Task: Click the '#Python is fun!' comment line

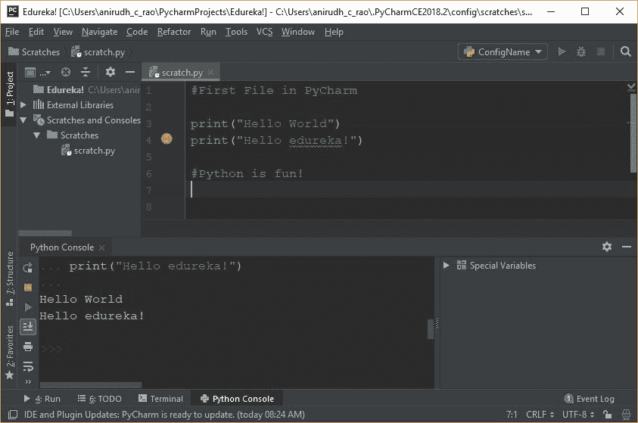Action: pos(247,174)
